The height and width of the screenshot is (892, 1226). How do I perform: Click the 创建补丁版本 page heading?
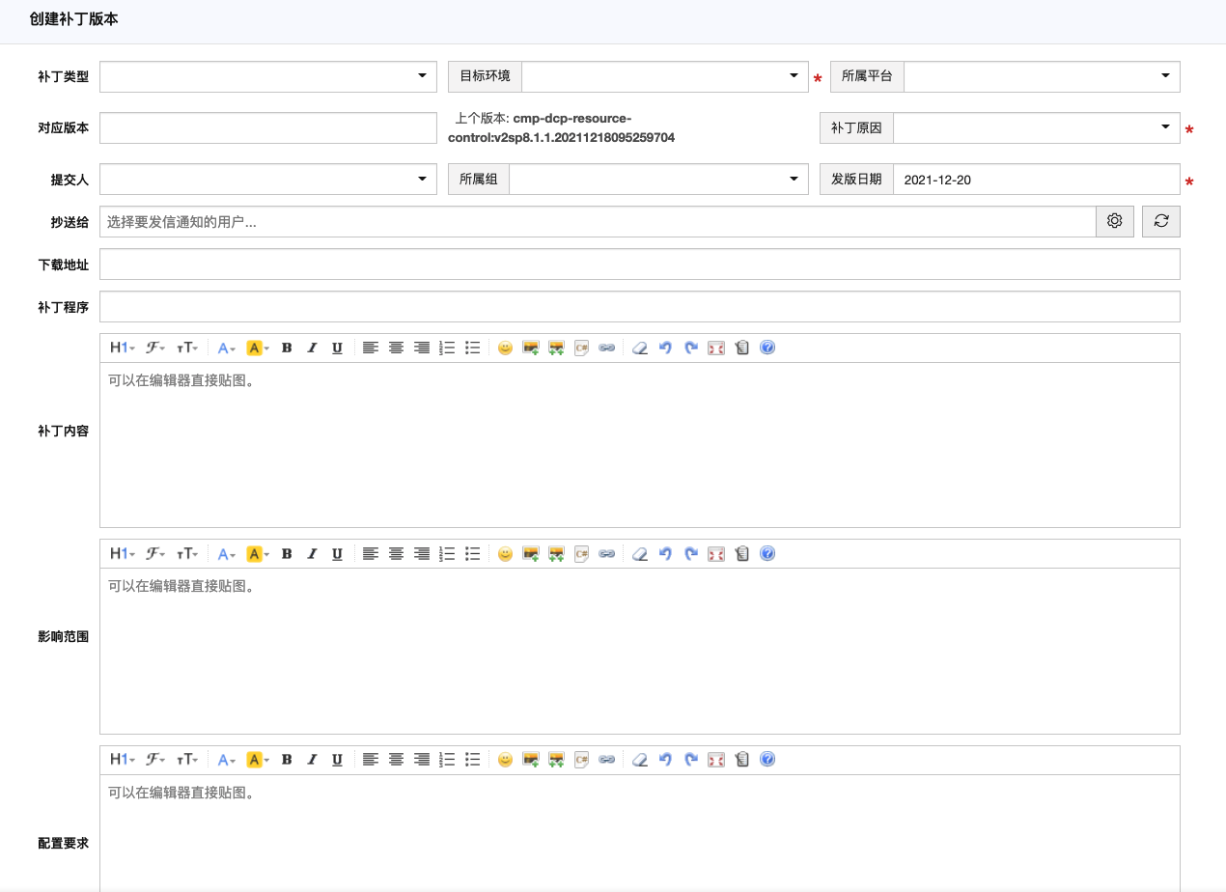coord(74,19)
